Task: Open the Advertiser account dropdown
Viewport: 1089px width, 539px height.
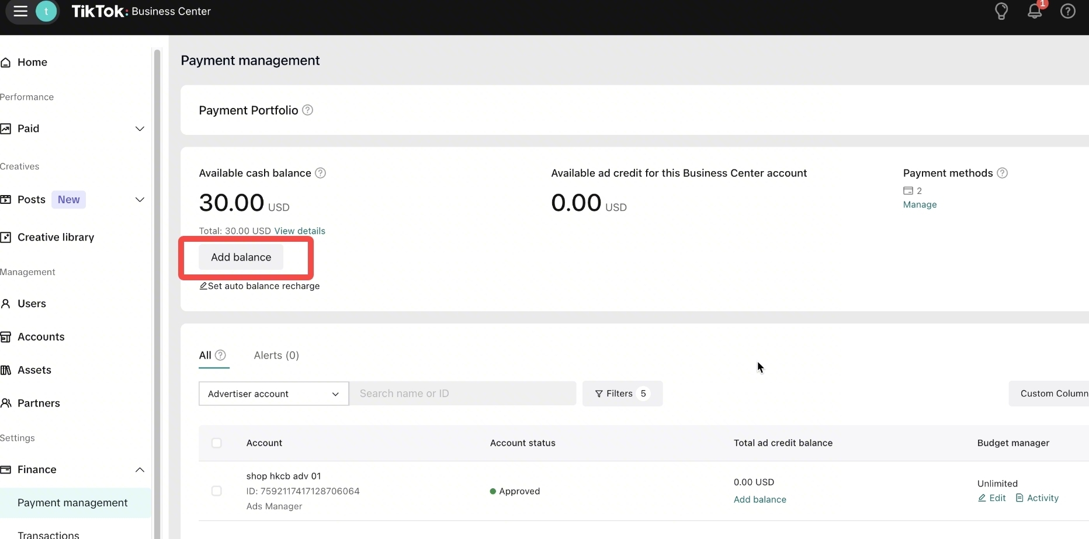Action: pyautogui.click(x=273, y=394)
